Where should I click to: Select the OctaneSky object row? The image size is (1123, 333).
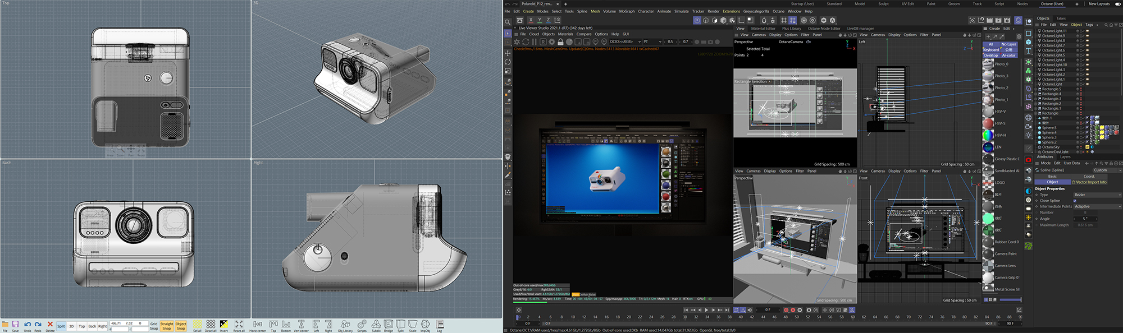click(x=1050, y=147)
